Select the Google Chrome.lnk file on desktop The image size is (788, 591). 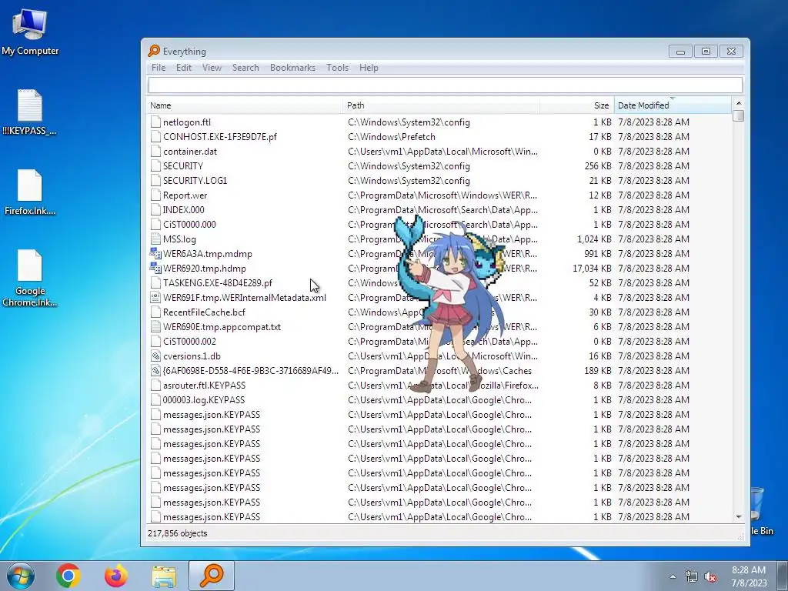pyautogui.click(x=30, y=278)
